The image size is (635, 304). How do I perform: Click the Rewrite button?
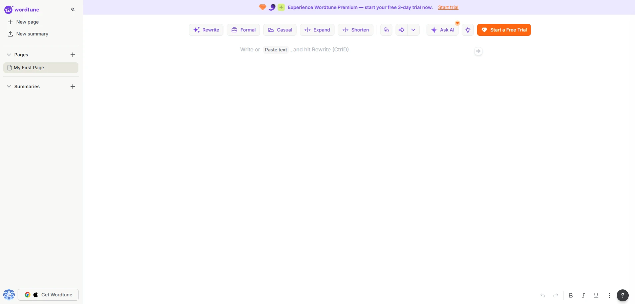(206, 30)
